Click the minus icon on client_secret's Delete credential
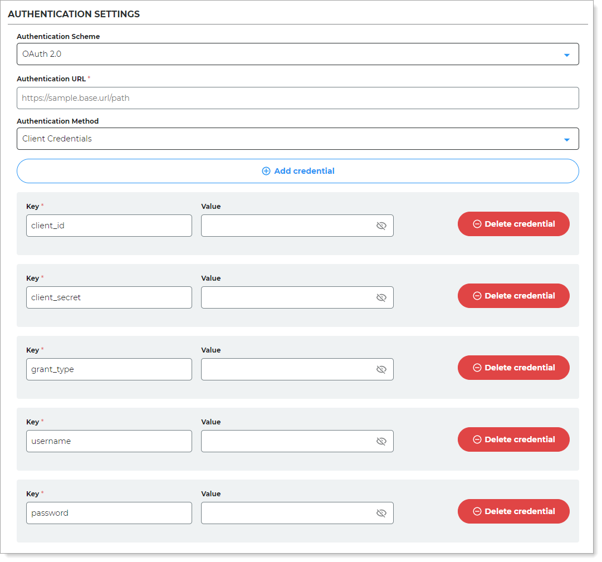 tap(477, 296)
